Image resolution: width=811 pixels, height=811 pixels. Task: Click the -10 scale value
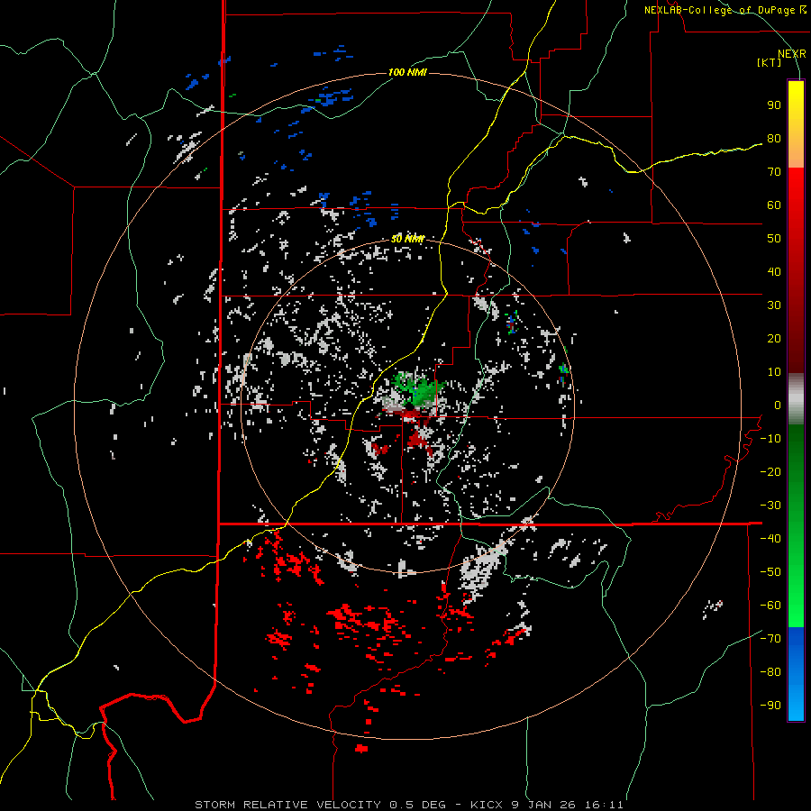coord(770,439)
